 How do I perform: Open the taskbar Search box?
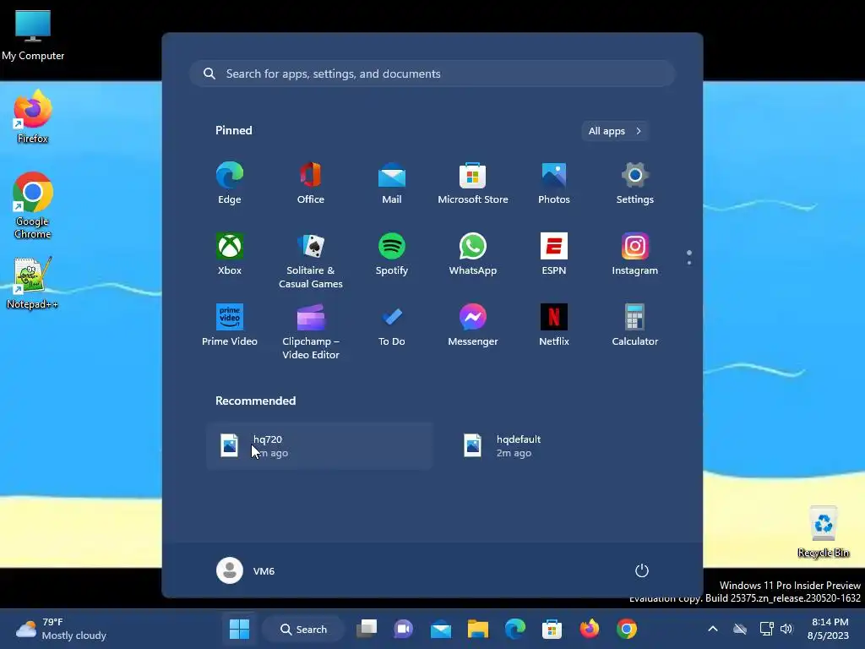coord(303,629)
